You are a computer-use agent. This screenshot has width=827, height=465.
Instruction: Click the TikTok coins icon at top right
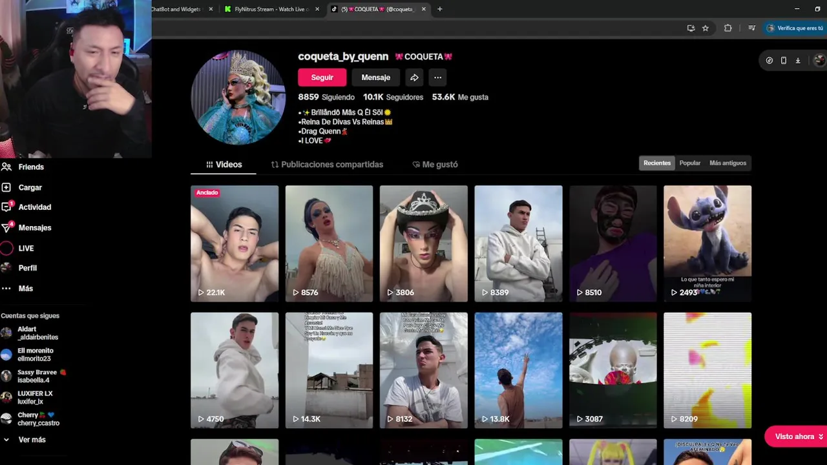769,60
